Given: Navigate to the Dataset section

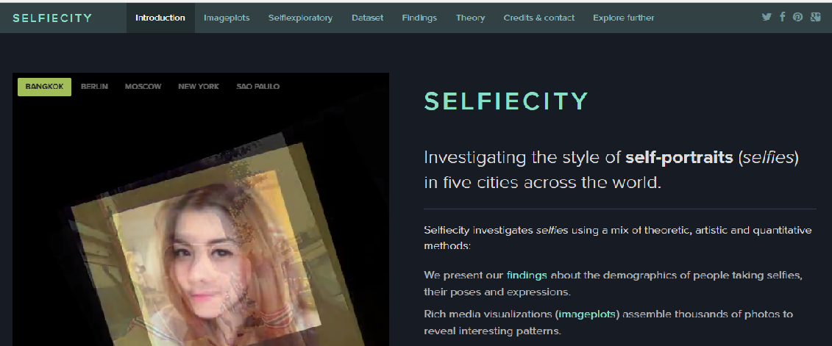Looking at the screenshot, I should point(367,18).
